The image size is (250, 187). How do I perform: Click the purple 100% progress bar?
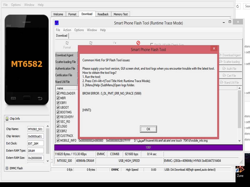coord(148,147)
